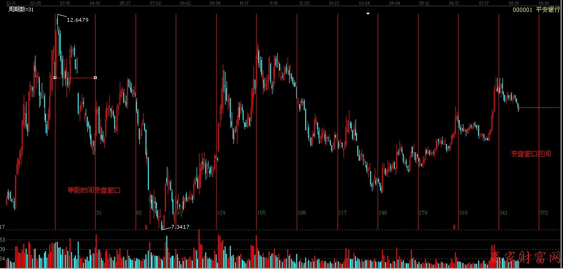Click the white triangle marker at chart top
The width and height of the screenshot is (563, 269).
click(x=368, y=14)
